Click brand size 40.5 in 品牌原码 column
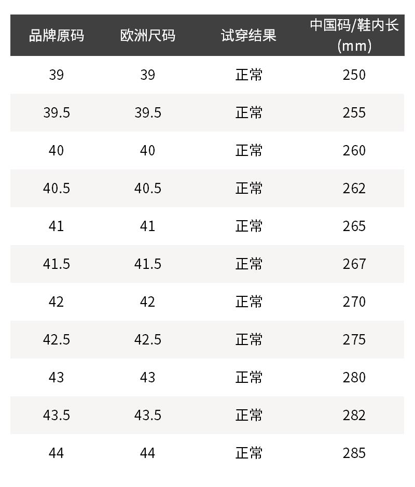The image size is (415, 487). (56, 189)
